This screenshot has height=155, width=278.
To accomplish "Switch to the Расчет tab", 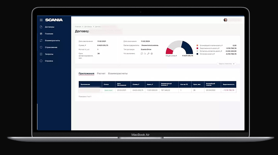I will tap(101, 73).
